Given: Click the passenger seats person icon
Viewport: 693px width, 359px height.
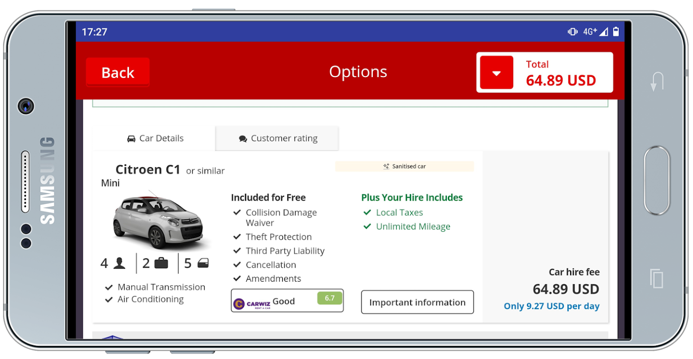Looking at the screenshot, I should click(x=119, y=263).
